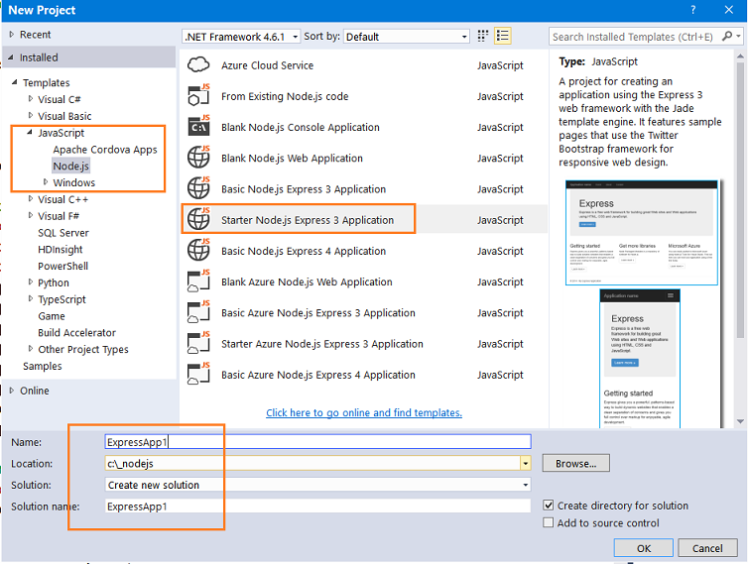Screen dimensions: 748x564
Task: Open the dialog help question mark
Action: [x=692, y=10]
